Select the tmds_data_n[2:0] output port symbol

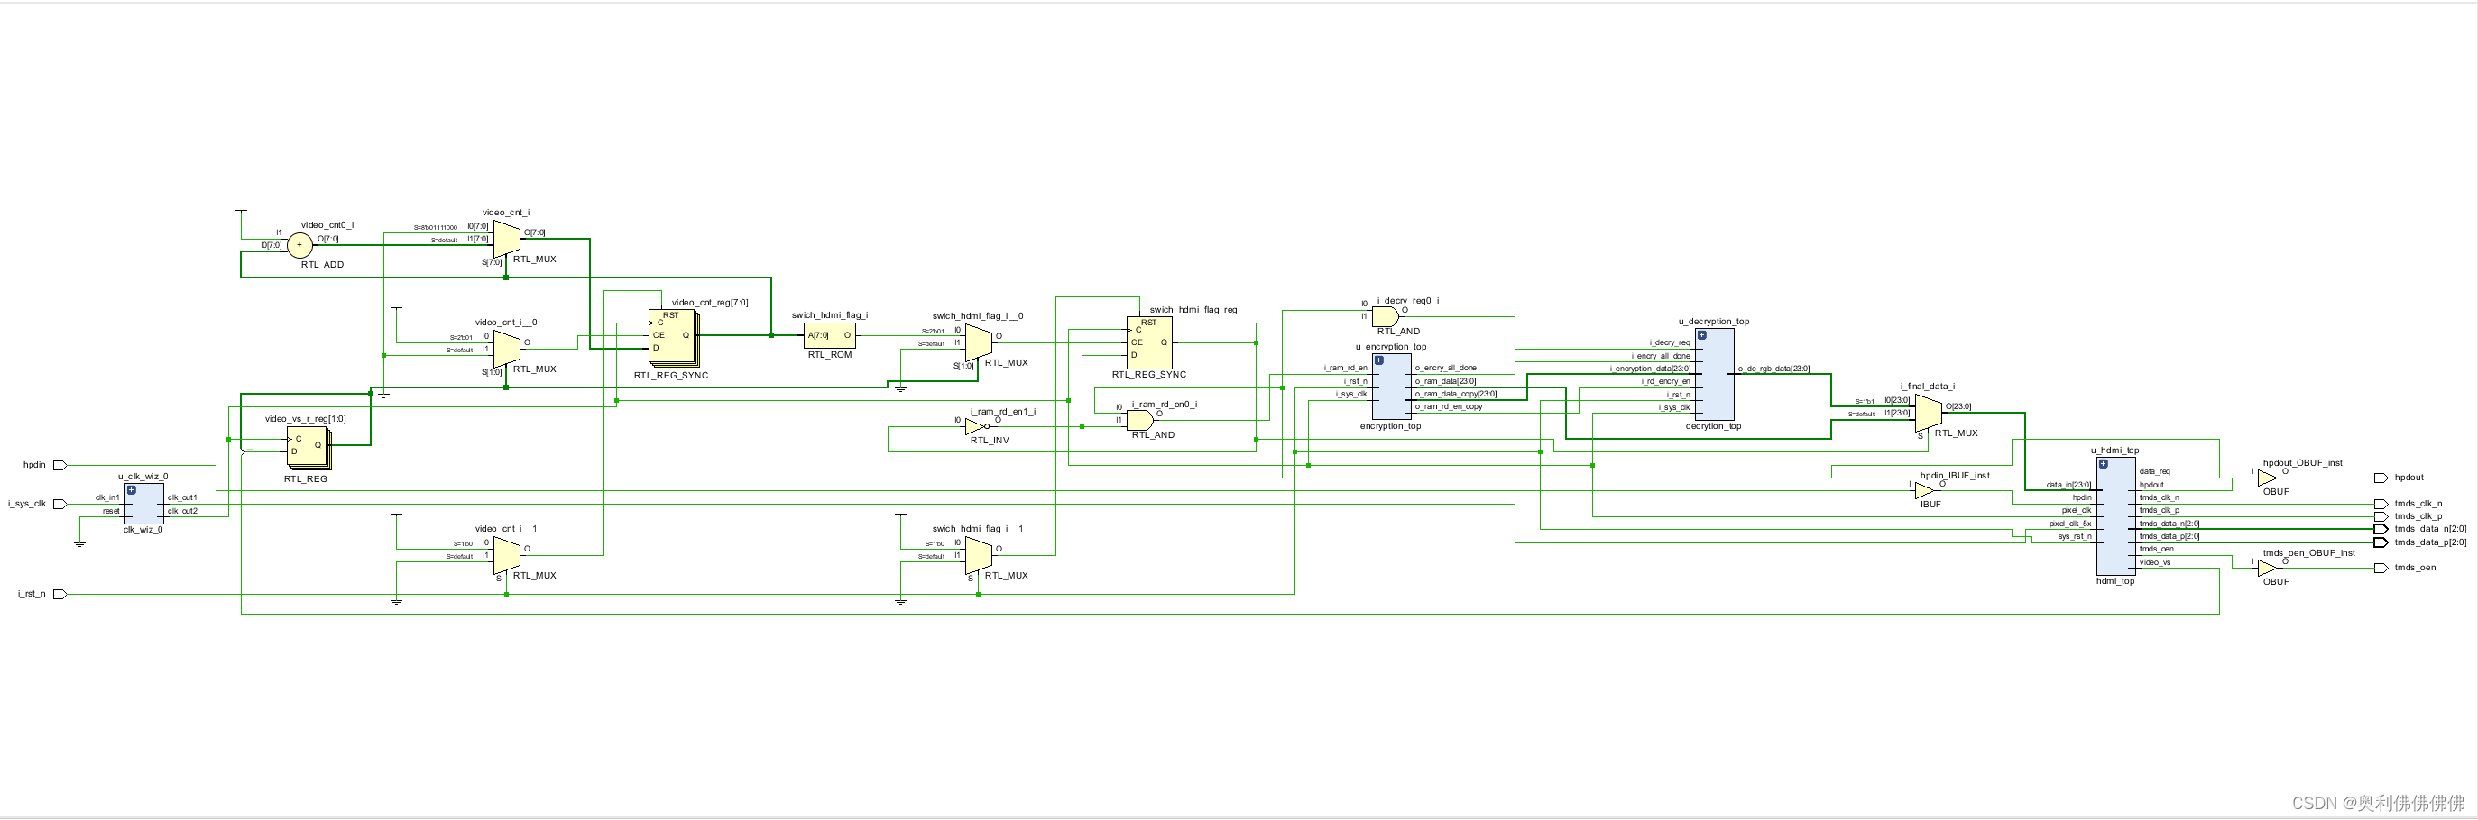[x=2381, y=529]
